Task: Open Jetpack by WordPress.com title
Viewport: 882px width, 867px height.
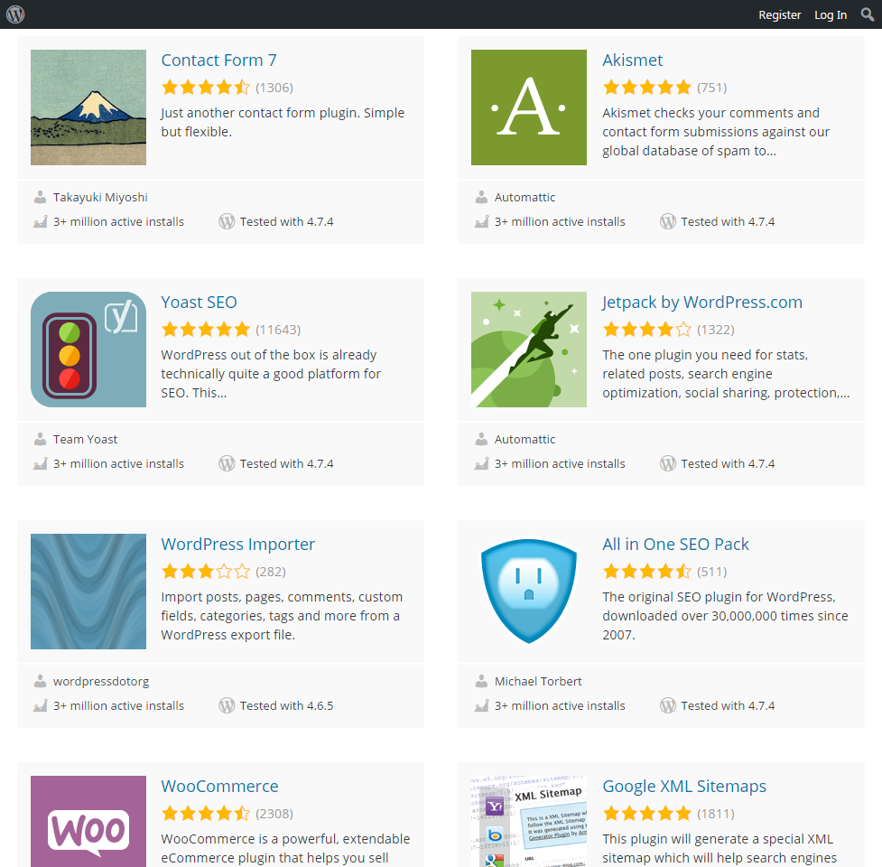Action: (x=702, y=303)
